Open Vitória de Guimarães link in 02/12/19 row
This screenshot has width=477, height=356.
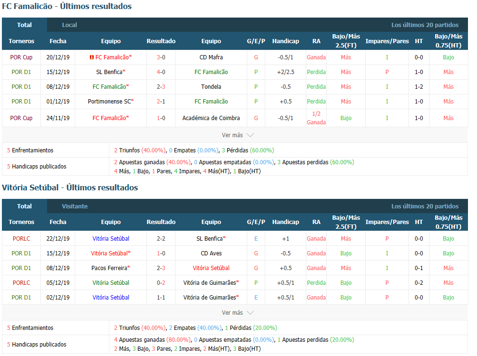point(211,298)
